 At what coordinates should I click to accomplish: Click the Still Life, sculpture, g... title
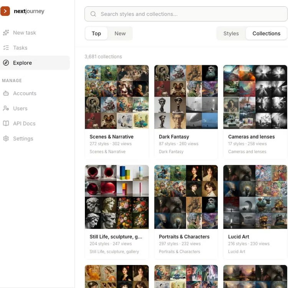click(116, 237)
